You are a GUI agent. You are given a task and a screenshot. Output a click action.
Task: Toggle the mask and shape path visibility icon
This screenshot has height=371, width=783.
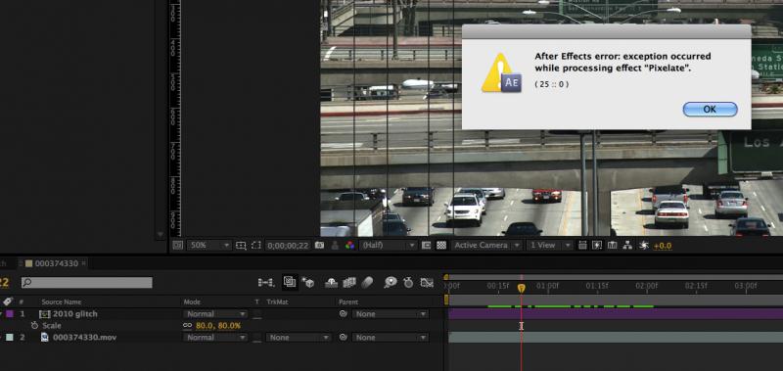pyautogui.click(x=256, y=245)
